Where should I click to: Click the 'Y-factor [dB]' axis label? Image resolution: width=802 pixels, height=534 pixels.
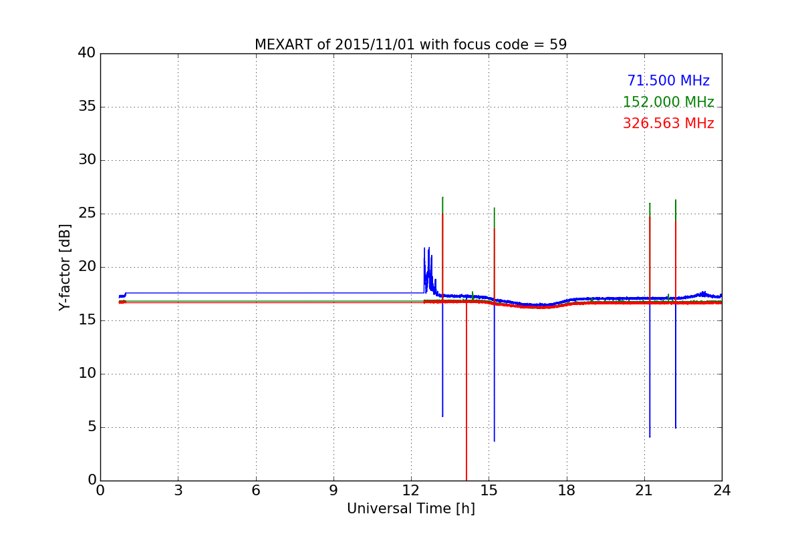pyautogui.click(x=65, y=267)
